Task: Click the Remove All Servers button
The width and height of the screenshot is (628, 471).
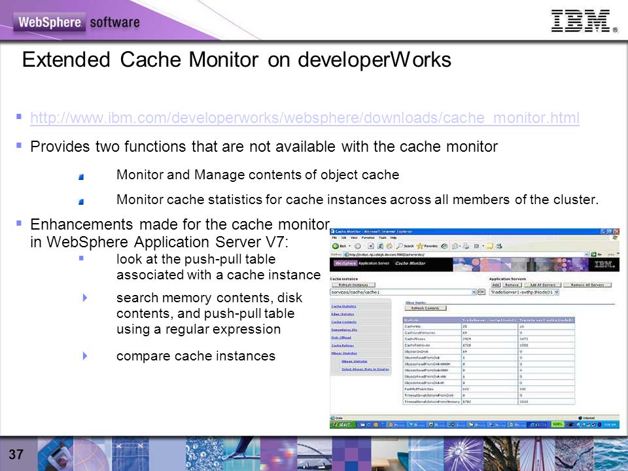Action: pyautogui.click(x=587, y=285)
